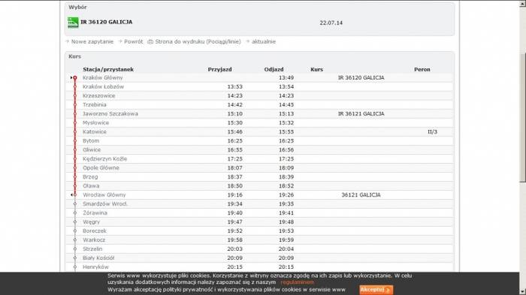
Task: Open Henryków station entry
Action: click(95, 267)
